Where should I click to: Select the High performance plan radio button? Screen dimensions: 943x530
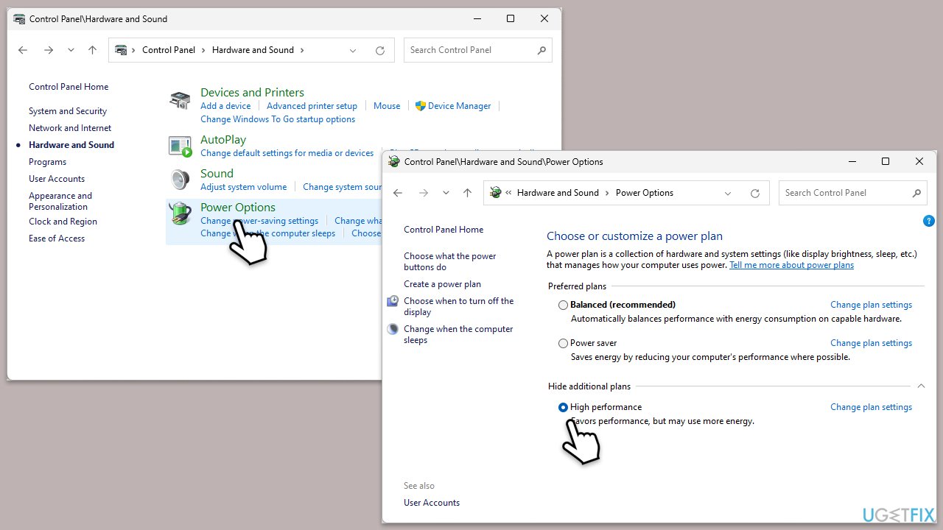point(564,407)
